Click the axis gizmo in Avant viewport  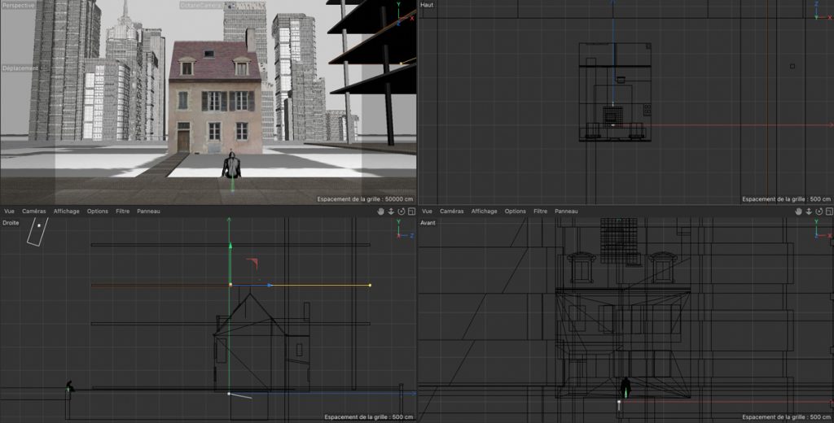pos(822,229)
